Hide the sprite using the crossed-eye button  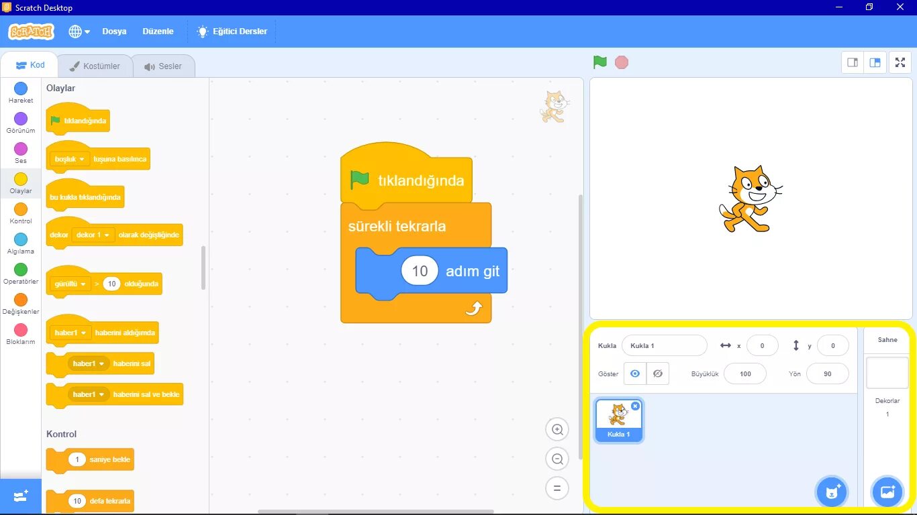[658, 374]
